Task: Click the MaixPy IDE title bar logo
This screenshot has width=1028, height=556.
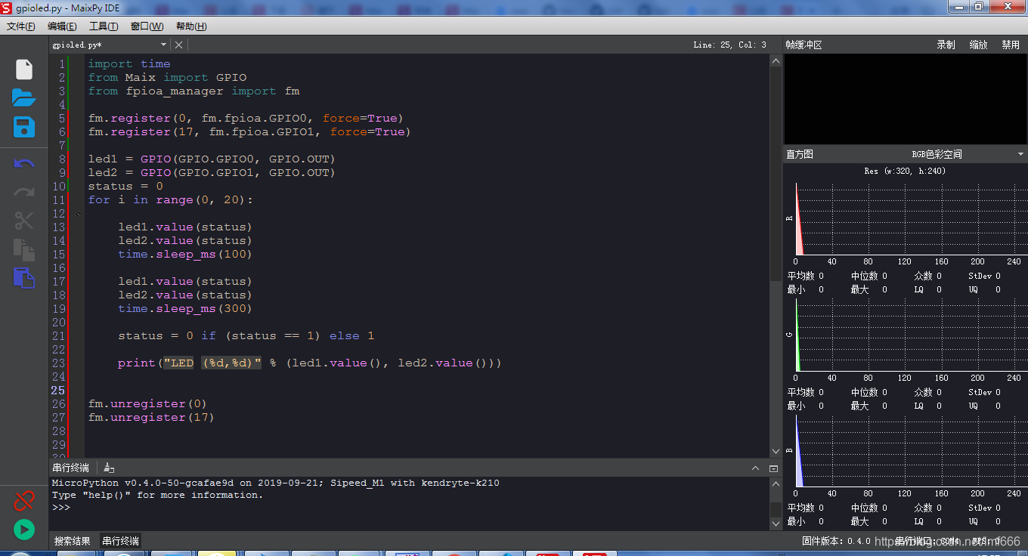Action: pyautogui.click(x=7, y=8)
